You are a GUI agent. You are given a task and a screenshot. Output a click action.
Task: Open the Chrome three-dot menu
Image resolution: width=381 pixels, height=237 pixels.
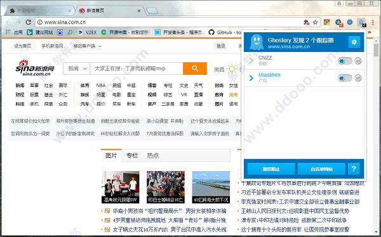point(373,22)
